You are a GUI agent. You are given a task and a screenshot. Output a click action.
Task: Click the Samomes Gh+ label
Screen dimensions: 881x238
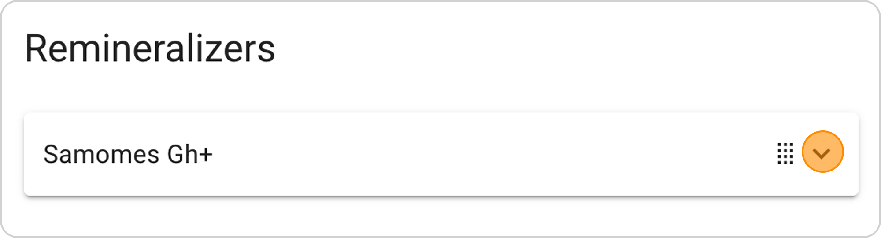[128, 154]
